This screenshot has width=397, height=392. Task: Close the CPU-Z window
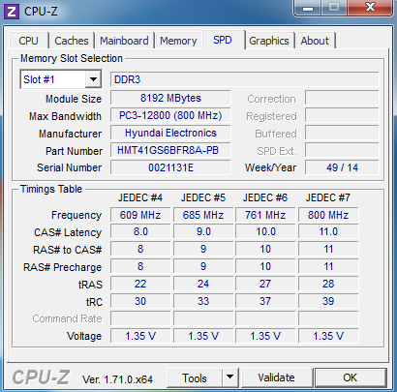coord(370,8)
